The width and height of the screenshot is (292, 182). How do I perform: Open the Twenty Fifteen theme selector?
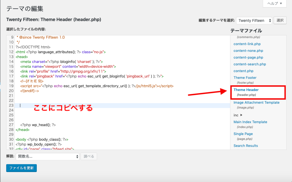(x=254, y=21)
